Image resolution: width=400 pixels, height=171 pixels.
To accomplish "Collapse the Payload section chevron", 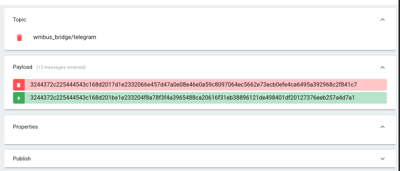I will tap(382, 67).
